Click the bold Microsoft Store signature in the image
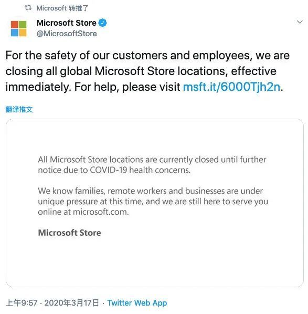Screen dimensions: 308x314 point(69,233)
